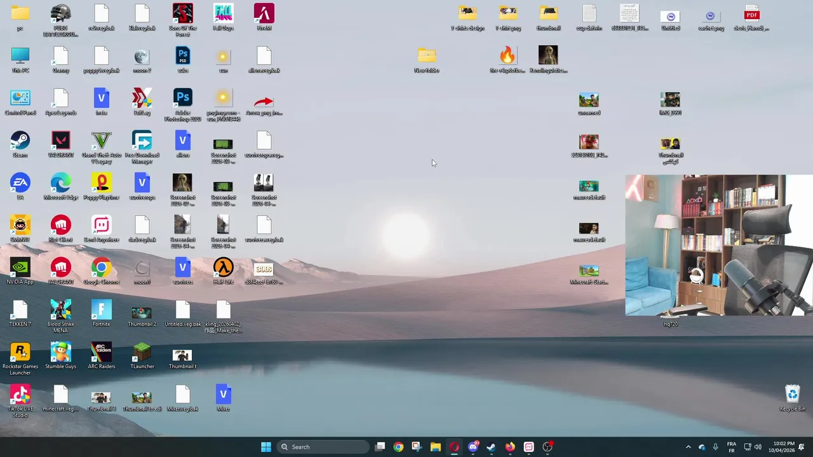Image resolution: width=813 pixels, height=457 pixels.
Task: Select the TEKKEN 7 desktop shortcut
Action: coord(20,314)
